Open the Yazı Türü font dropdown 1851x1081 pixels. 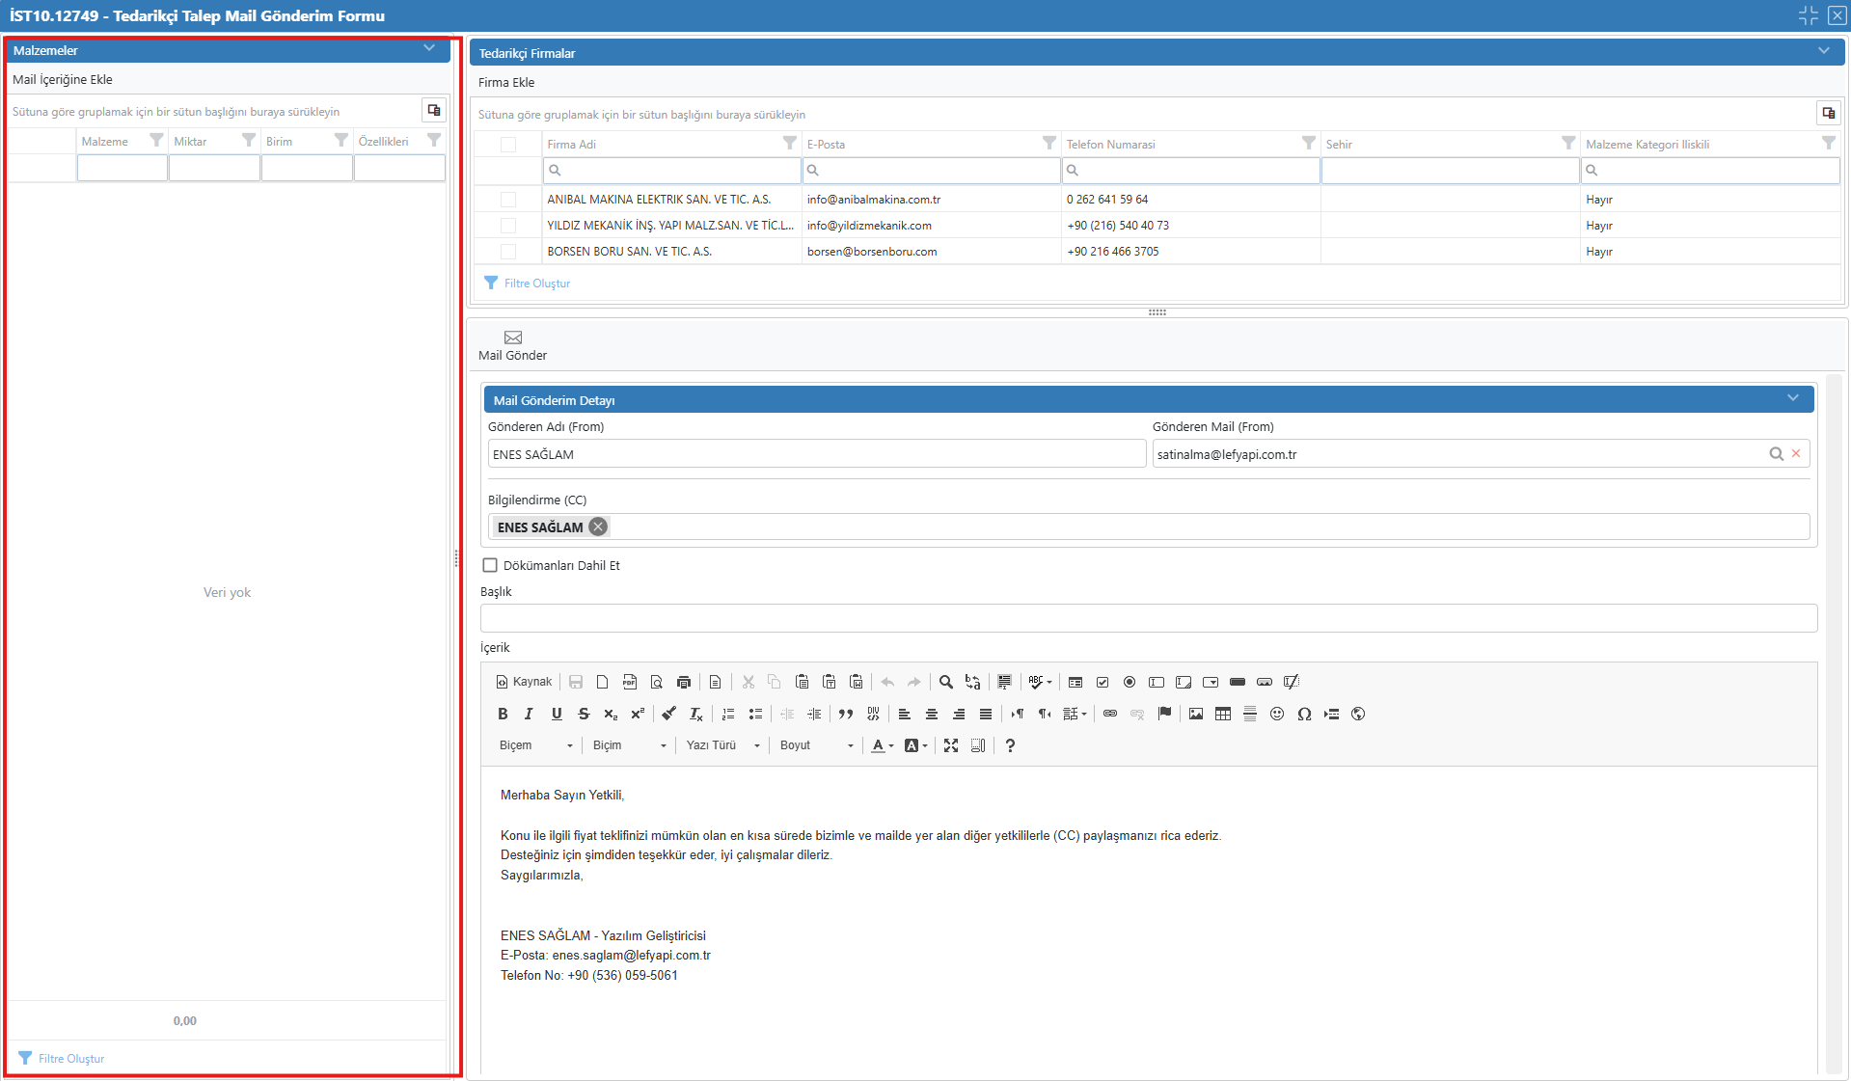pos(723,745)
